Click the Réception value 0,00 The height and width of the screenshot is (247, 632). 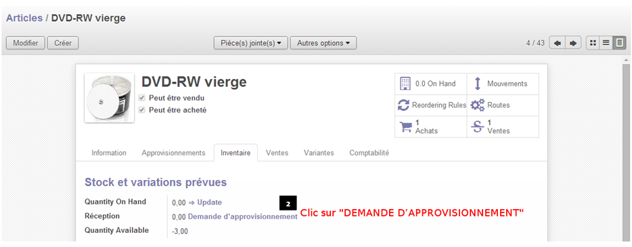179,217
